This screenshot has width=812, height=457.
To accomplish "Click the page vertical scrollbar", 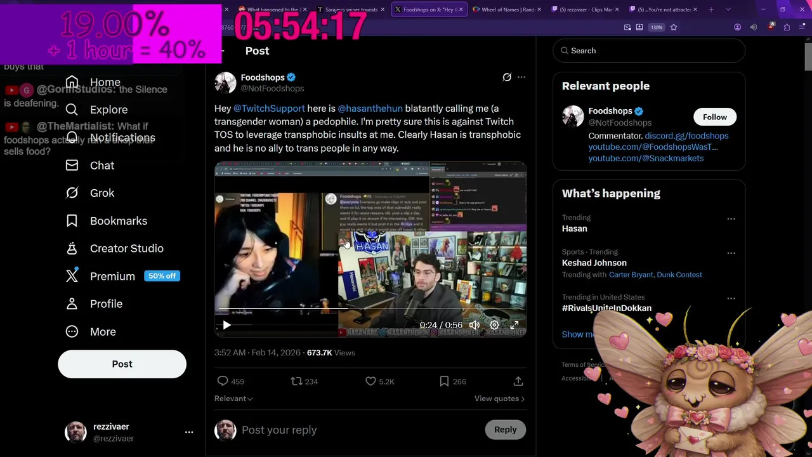I will [808, 57].
